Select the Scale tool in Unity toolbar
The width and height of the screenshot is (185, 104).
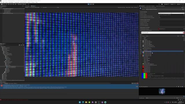coord(9,4)
